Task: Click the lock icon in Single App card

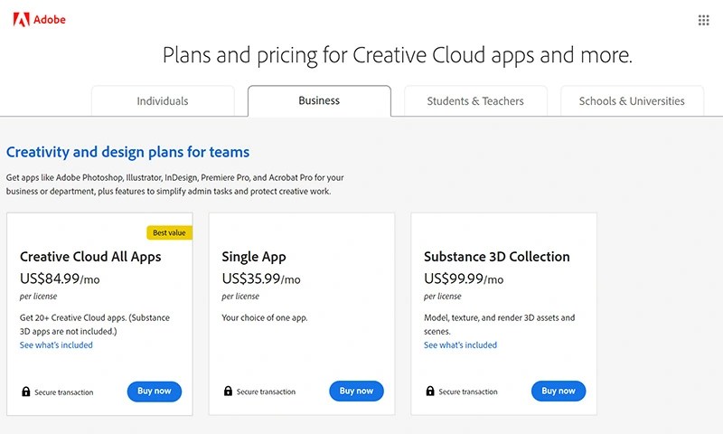Action: (x=228, y=392)
